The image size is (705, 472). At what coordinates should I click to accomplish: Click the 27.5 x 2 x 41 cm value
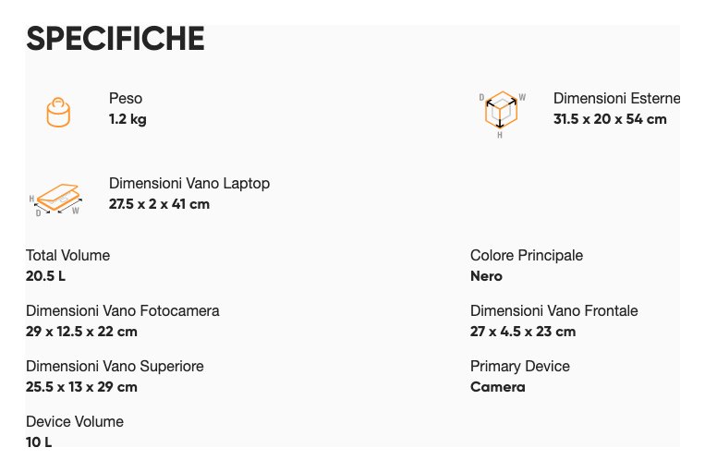click(159, 204)
